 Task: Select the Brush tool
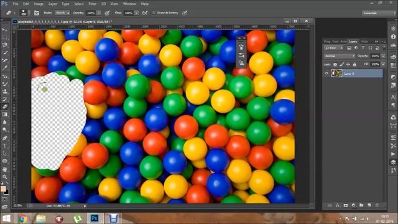pyautogui.click(x=4, y=84)
